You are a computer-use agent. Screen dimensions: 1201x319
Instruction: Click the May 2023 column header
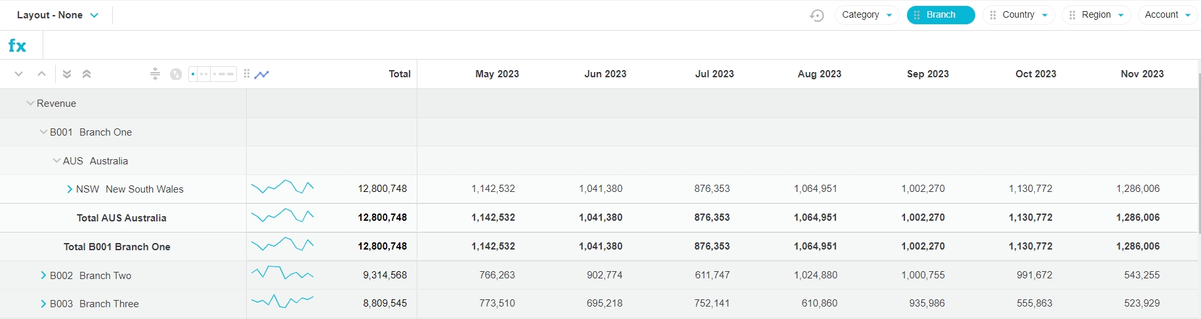click(497, 74)
